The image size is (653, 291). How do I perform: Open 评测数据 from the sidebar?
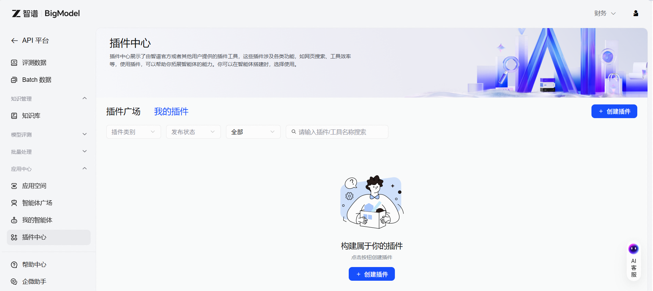[x=34, y=63]
